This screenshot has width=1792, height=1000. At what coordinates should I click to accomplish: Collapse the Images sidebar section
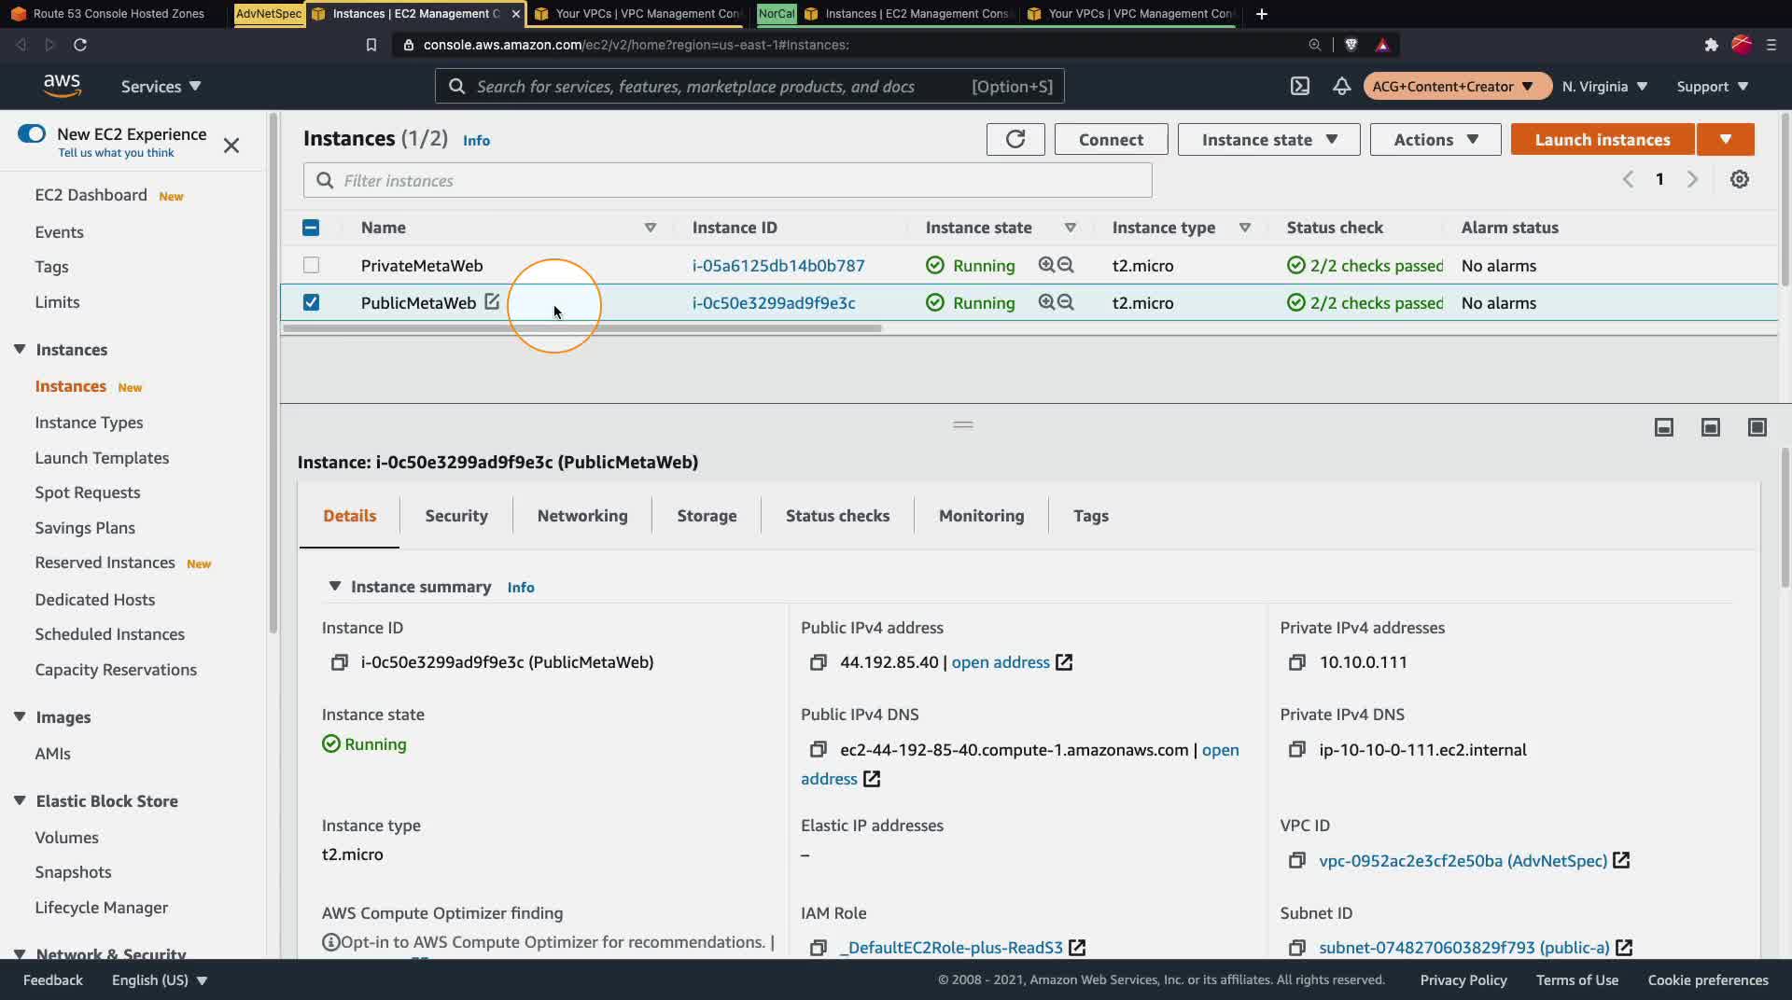(20, 716)
